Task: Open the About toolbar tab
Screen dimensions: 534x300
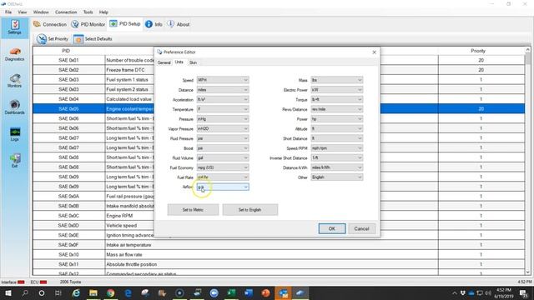Action: point(179,24)
